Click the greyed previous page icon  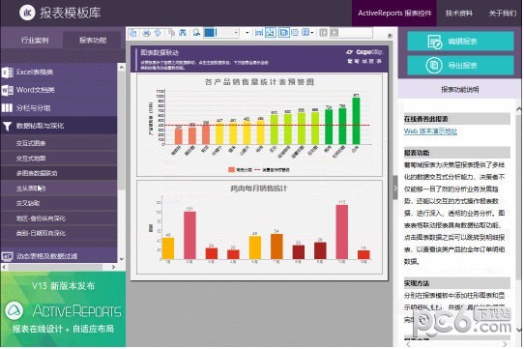pos(323,33)
